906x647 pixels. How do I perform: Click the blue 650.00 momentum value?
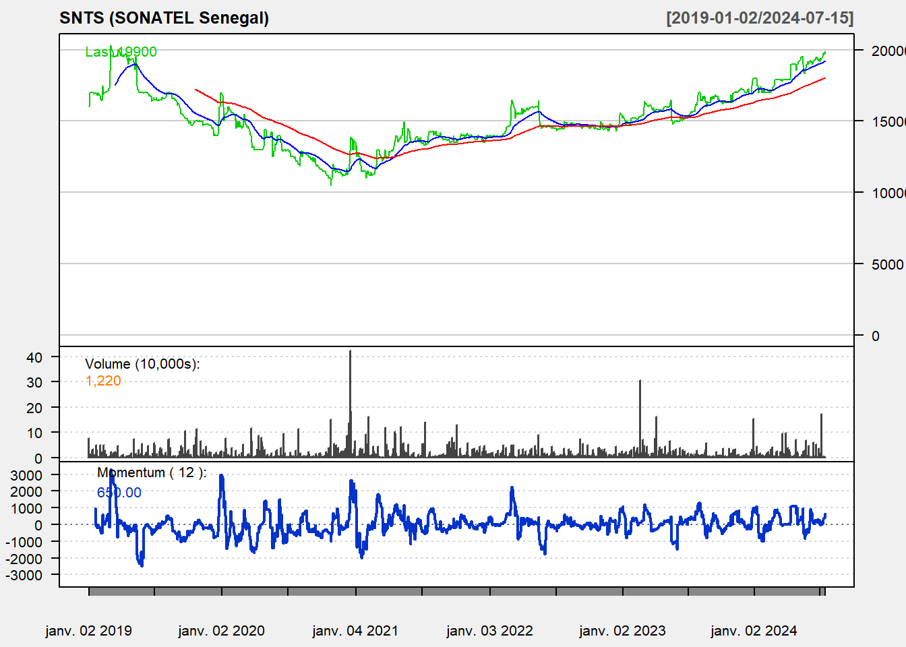pyautogui.click(x=119, y=493)
